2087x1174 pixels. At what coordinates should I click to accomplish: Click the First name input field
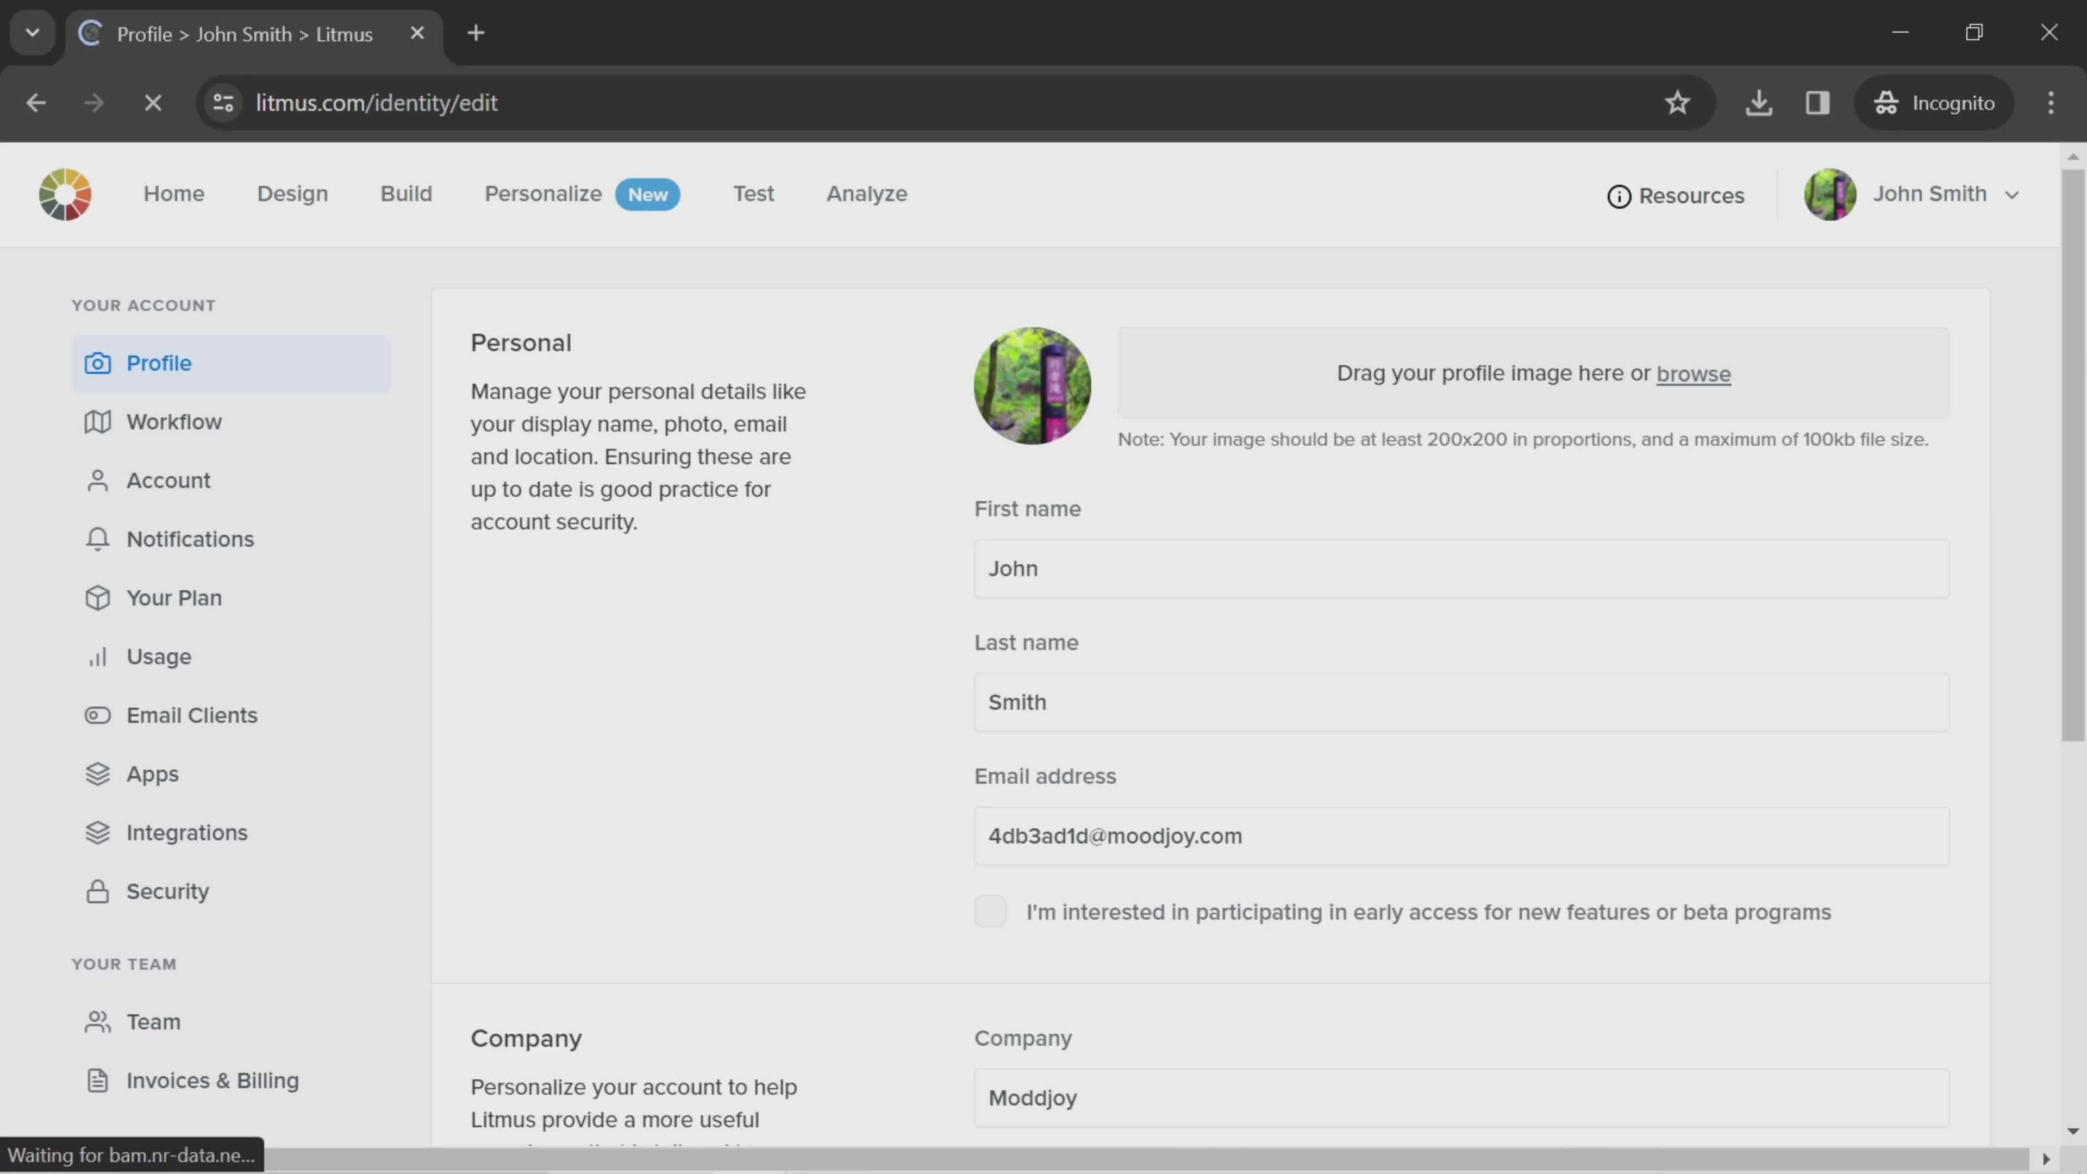click(x=1461, y=569)
